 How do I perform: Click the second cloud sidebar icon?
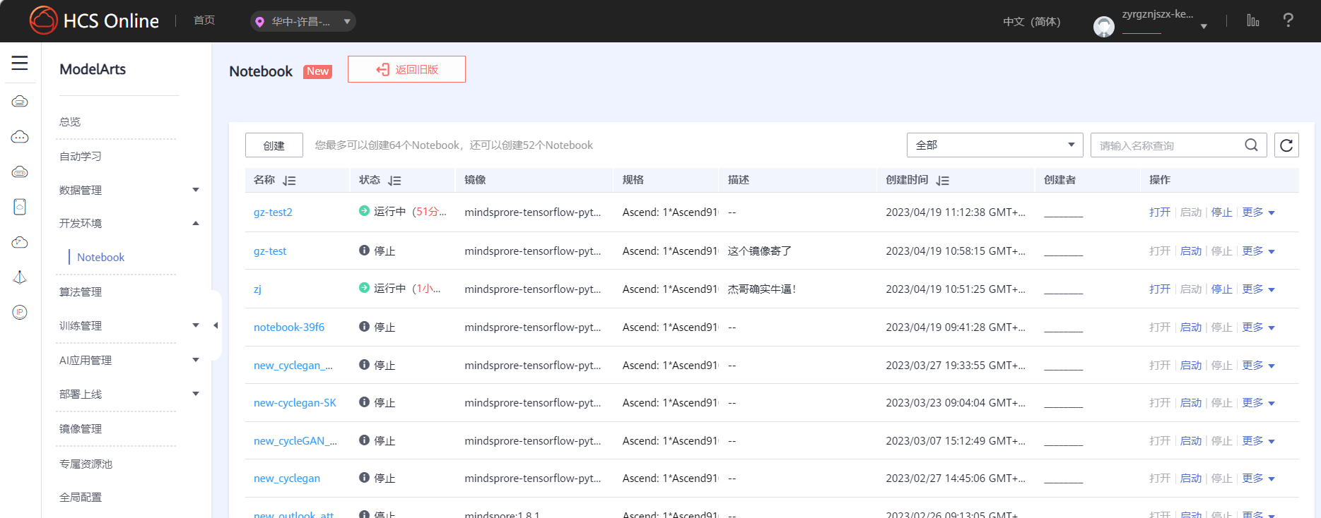pos(20,137)
